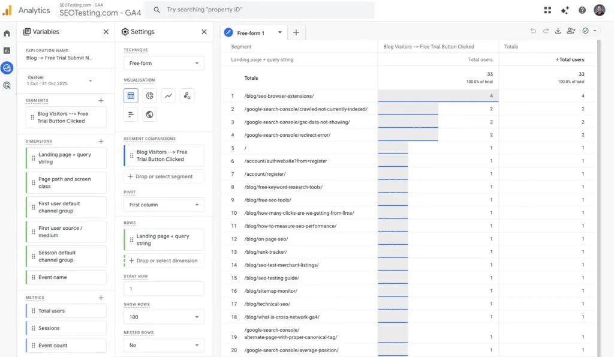
Task: Change Nested rows from No
Action: coord(163,344)
